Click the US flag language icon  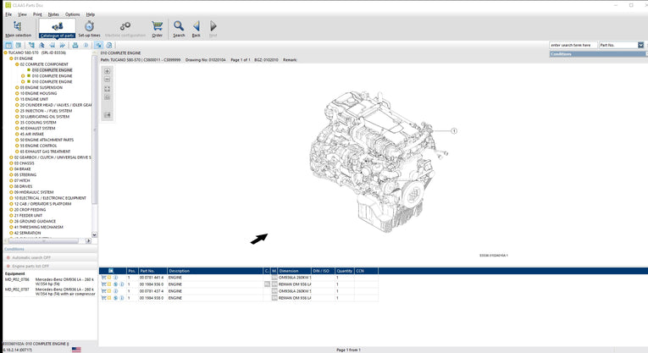[x=76, y=349]
